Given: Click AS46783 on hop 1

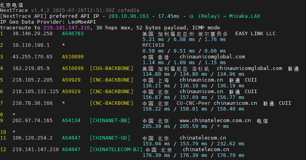Looking at the screenshot, I should (73, 34).
